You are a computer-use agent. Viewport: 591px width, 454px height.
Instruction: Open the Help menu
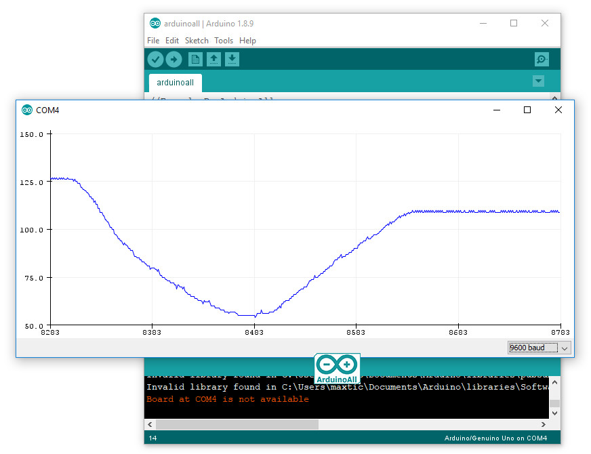(x=247, y=40)
